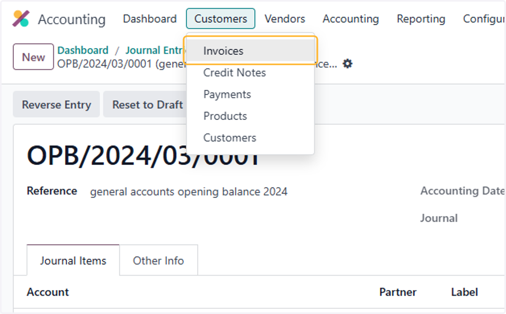The image size is (506, 314).
Task: Click the reference value opening balance 2024
Action: pos(189,192)
